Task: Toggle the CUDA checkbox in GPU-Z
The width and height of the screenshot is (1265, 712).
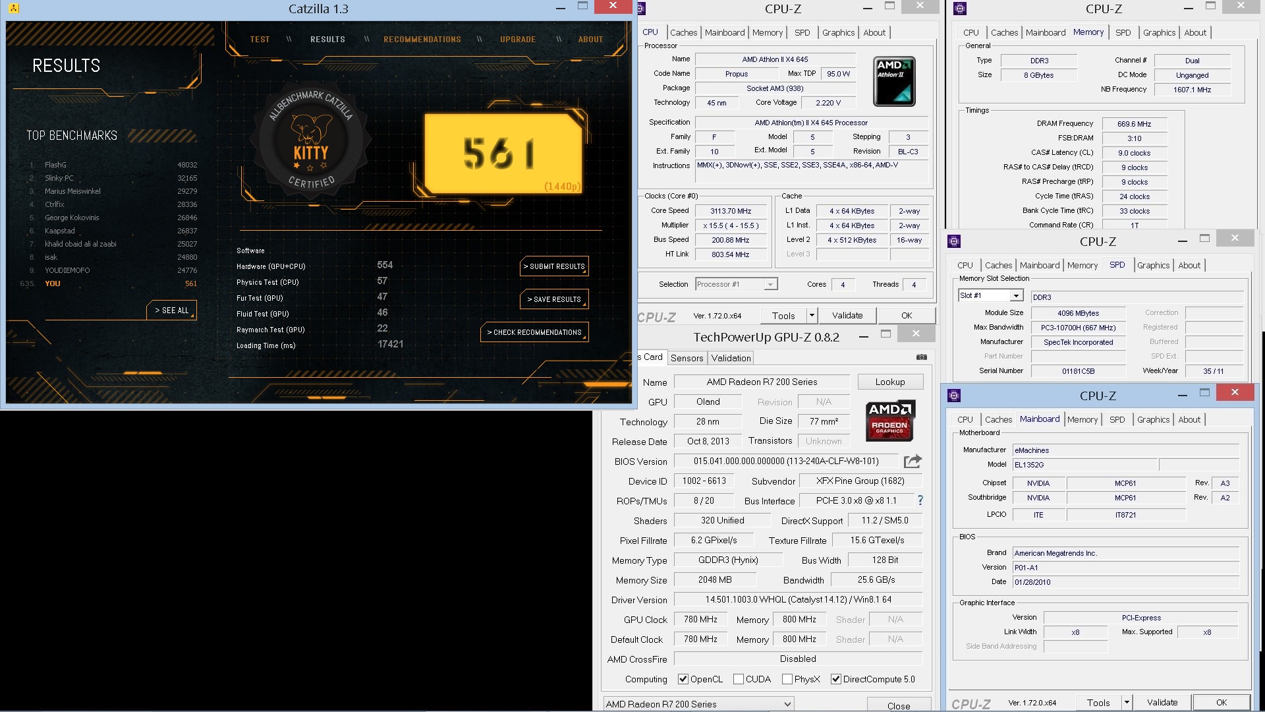Action: coord(739,679)
